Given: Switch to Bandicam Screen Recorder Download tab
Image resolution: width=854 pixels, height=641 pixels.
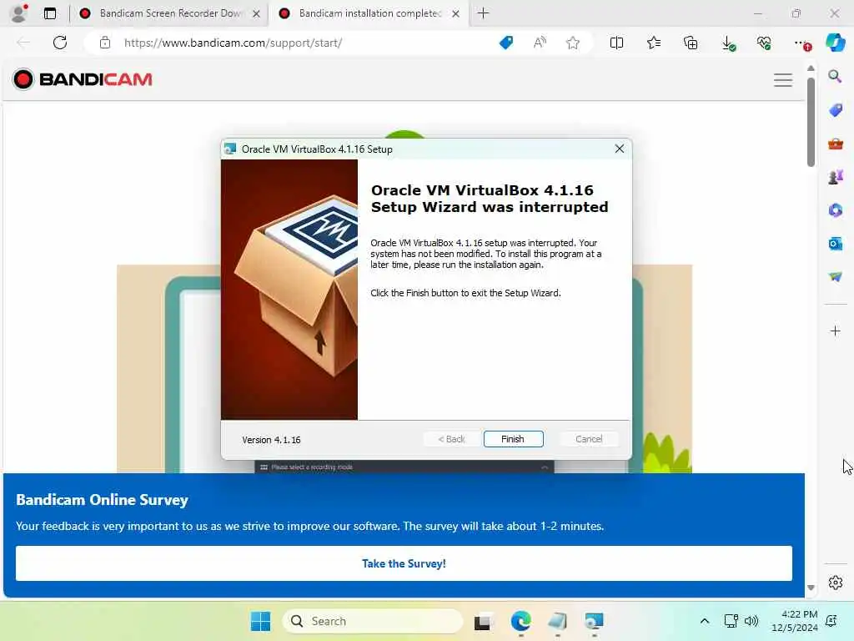Looking at the screenshot, I should coord(170,13).
